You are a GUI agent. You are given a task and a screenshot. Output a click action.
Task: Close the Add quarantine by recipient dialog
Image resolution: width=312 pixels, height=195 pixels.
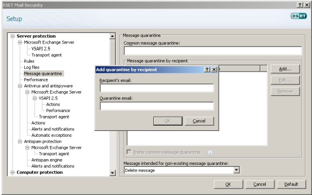[214, 69]
